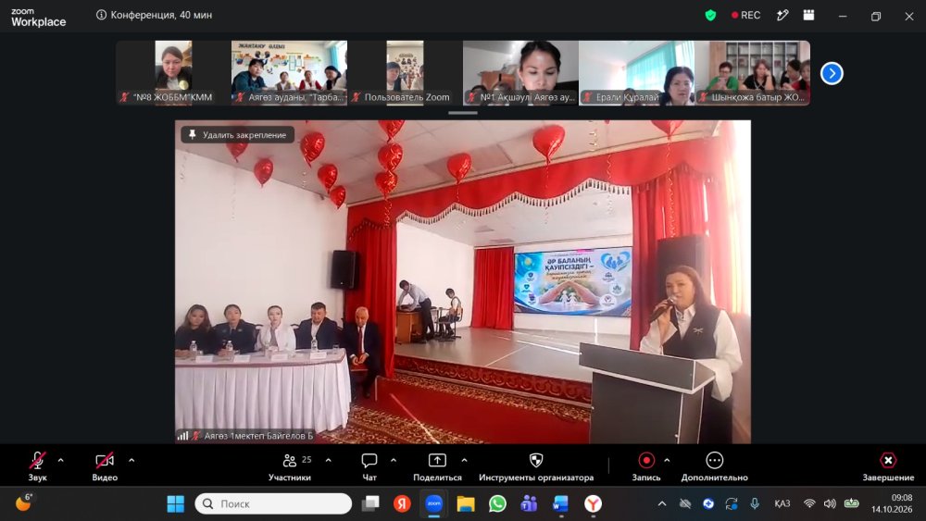Click the sync tray icon
This screenshot has width=926, height=521.
[732, 504]
